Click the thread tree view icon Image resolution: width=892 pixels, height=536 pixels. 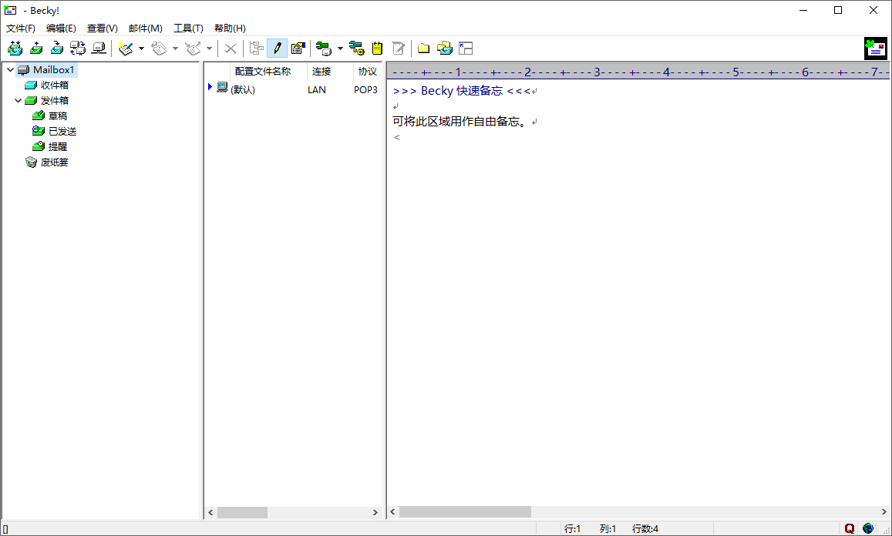click(257, 49)
